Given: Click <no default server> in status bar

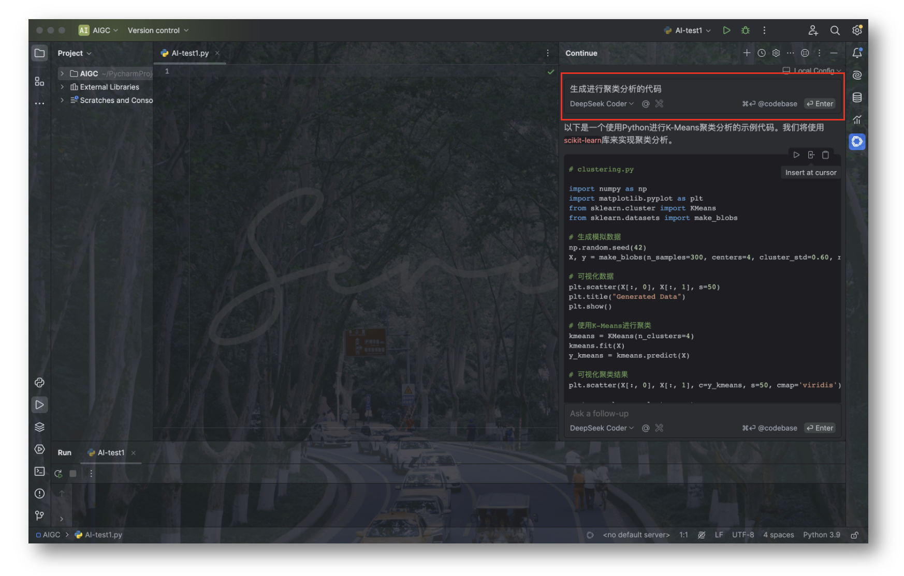Looking at the screenshot, I should (636, 535).
